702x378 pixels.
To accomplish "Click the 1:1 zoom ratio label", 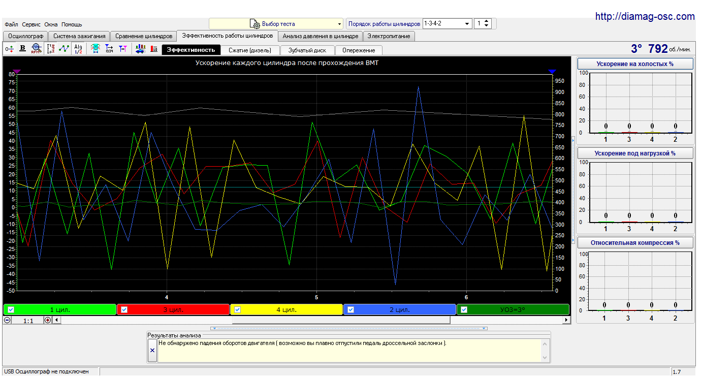I will [x=28, y=321].
